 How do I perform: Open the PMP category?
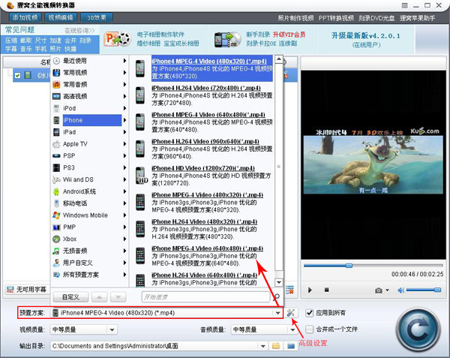90,227
